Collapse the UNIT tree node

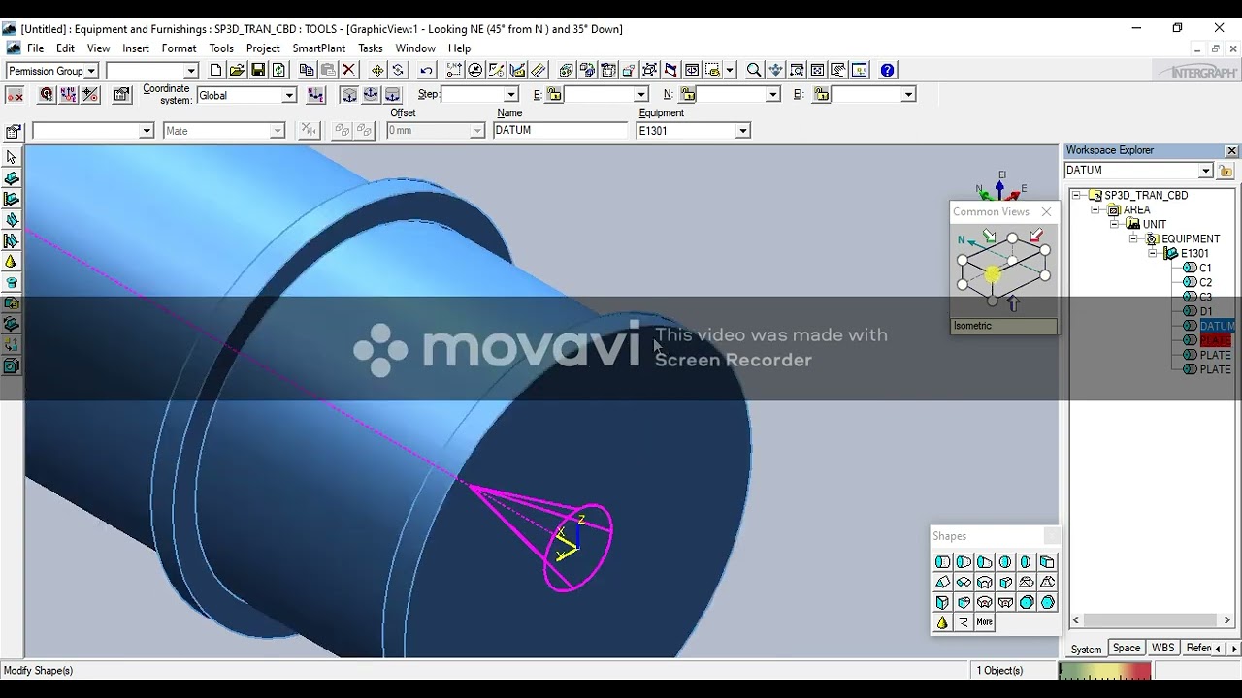[1115, 224]
